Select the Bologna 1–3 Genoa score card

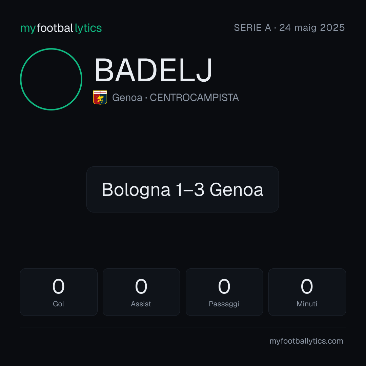click(x=183, y=189)
